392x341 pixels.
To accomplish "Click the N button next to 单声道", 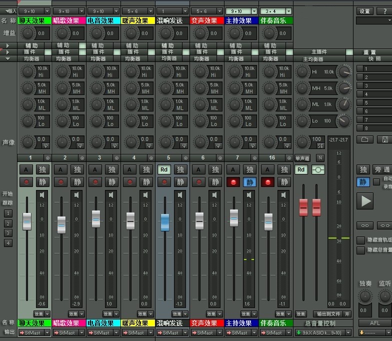I will click(x=320, y=158).
